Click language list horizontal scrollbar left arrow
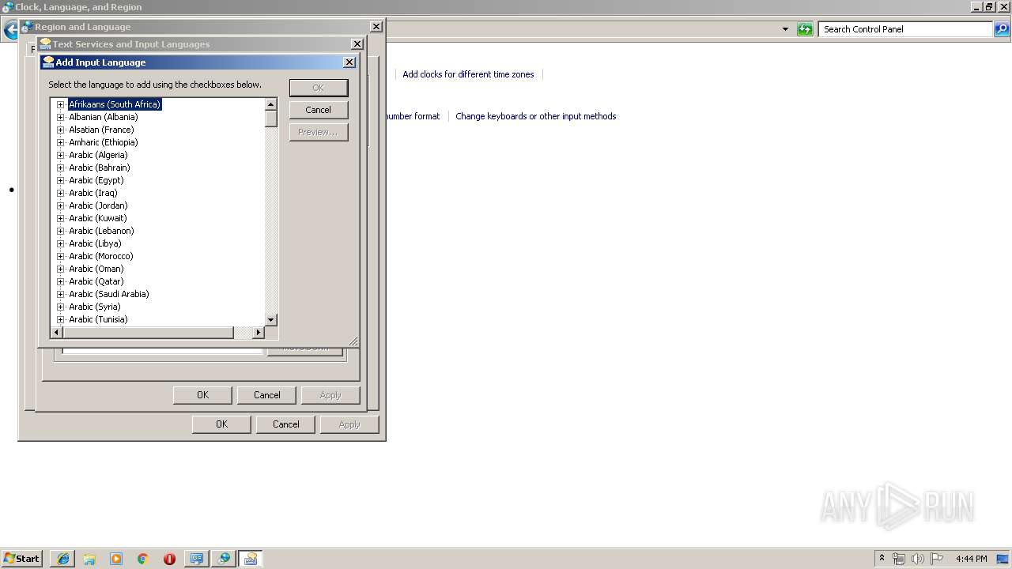The width and height of the screenshot is (1012, 569). point(56,333)
